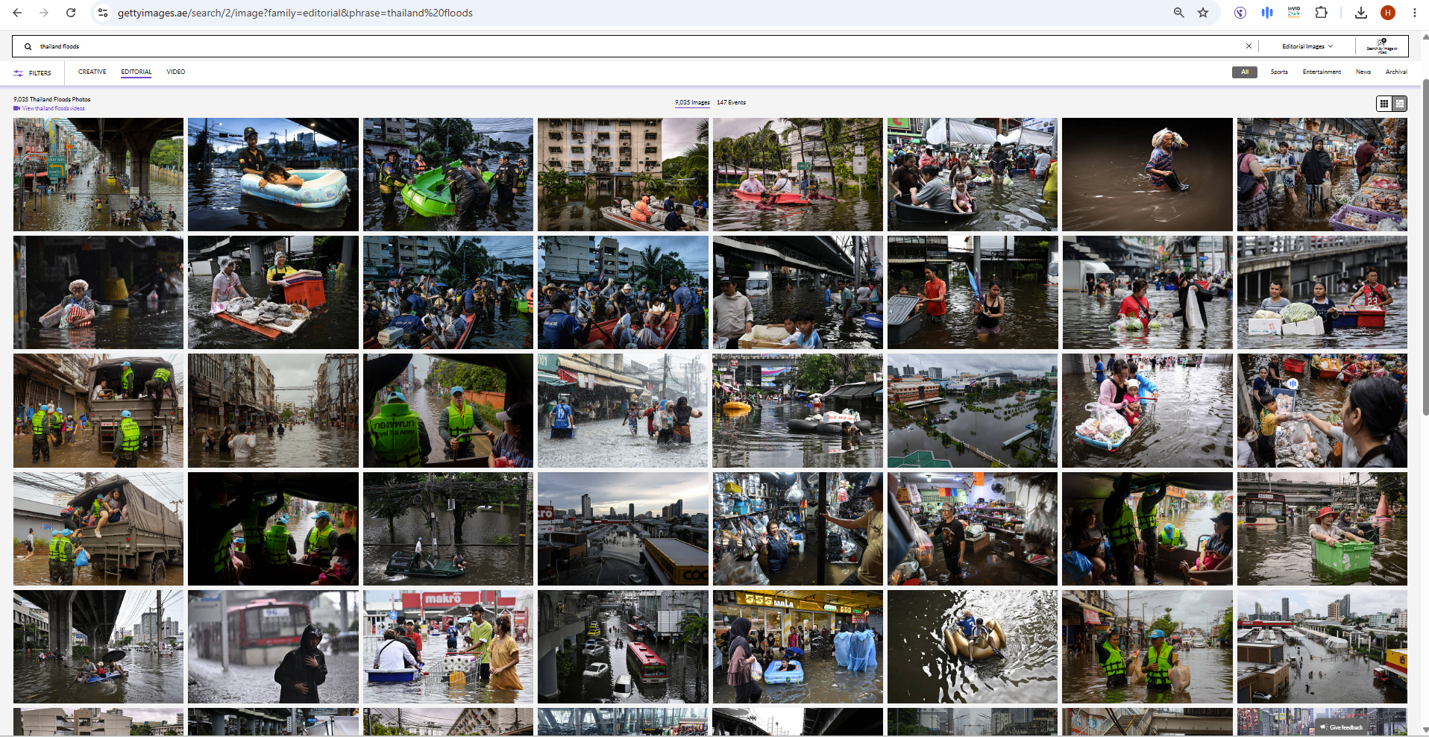Open the Extensions puzzle-piece menu
The image size is (1429, 737).
coord(1321,13)
